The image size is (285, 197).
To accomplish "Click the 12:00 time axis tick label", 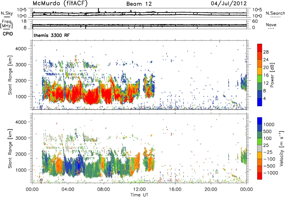I will pyautogui.click(x=139, y=190).
